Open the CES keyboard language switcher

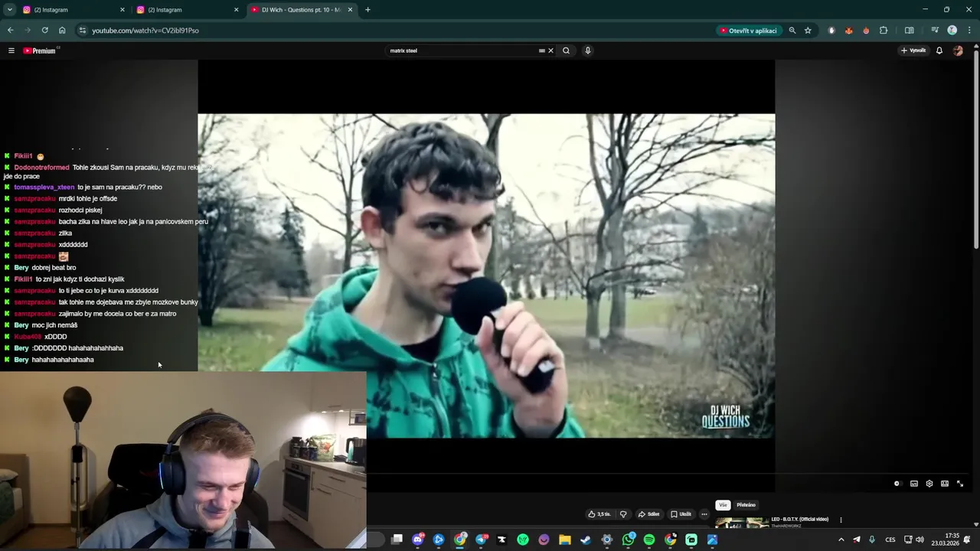coord(890,540)
